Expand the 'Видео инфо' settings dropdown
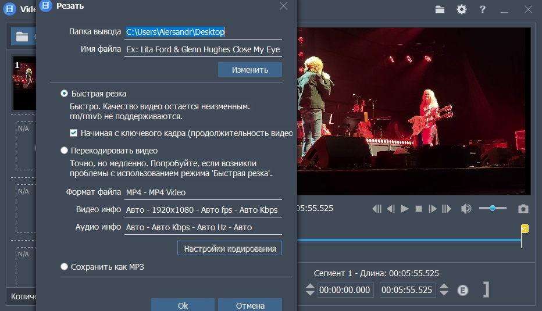 click(x=203, y=210)
